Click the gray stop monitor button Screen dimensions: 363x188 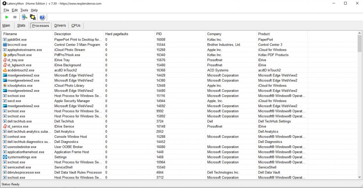coord(15,17)
